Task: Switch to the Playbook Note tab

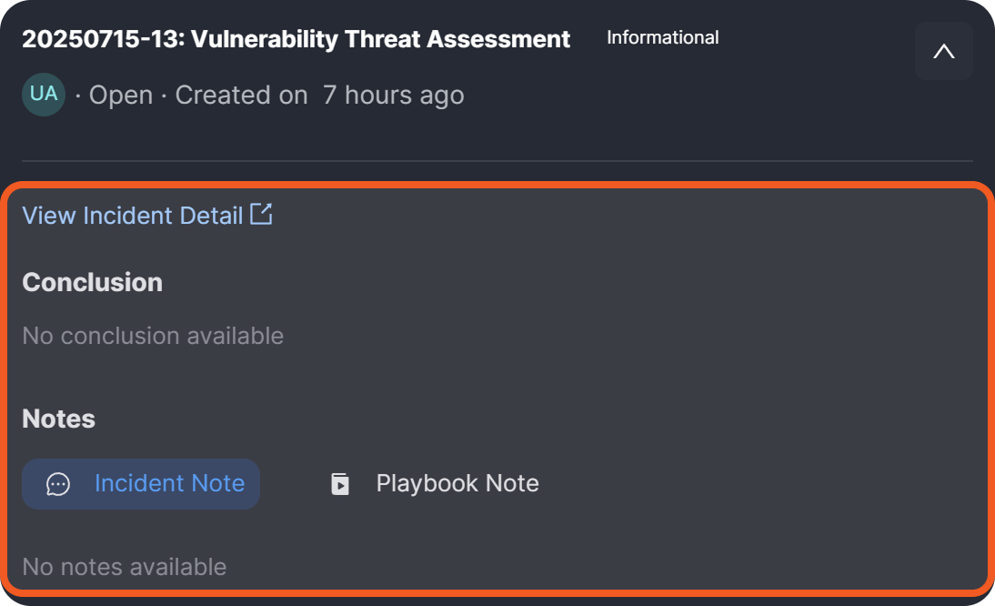Action: coord(457,483)
